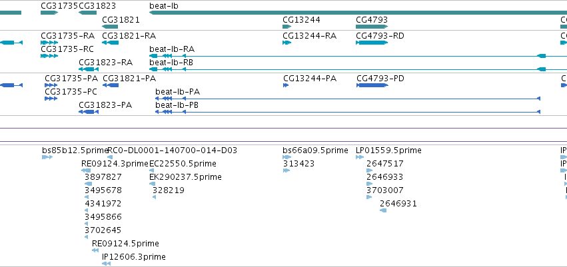
Task: Click the beat-Ib-PA protein label
Action: (x=177, y=92)
